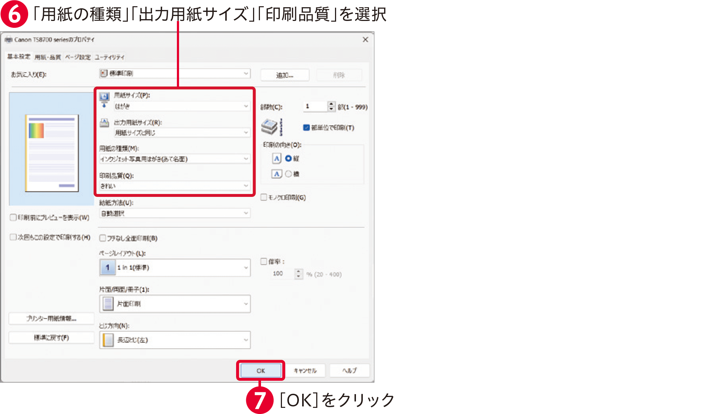Open the 給紙方法 paper source dropdown
The height and width of the screenshot is (414, 722).
coord(175,213)
